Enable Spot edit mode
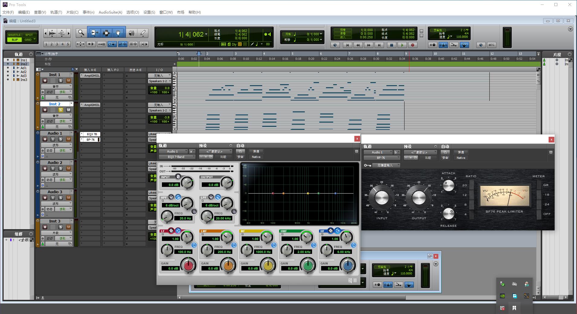 tap(29, 35)
